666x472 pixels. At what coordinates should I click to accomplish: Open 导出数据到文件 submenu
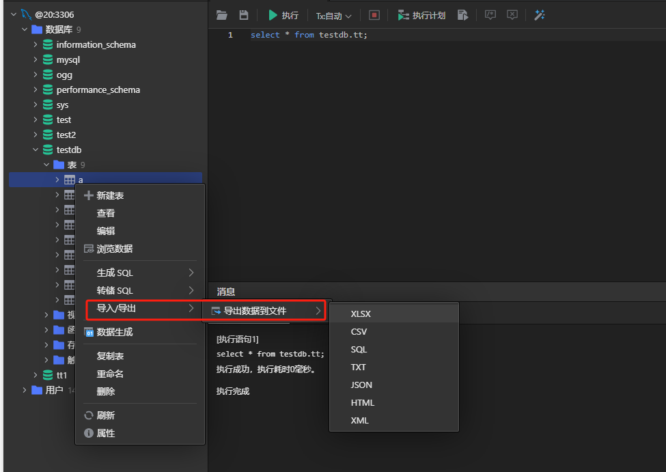[266, 311]
